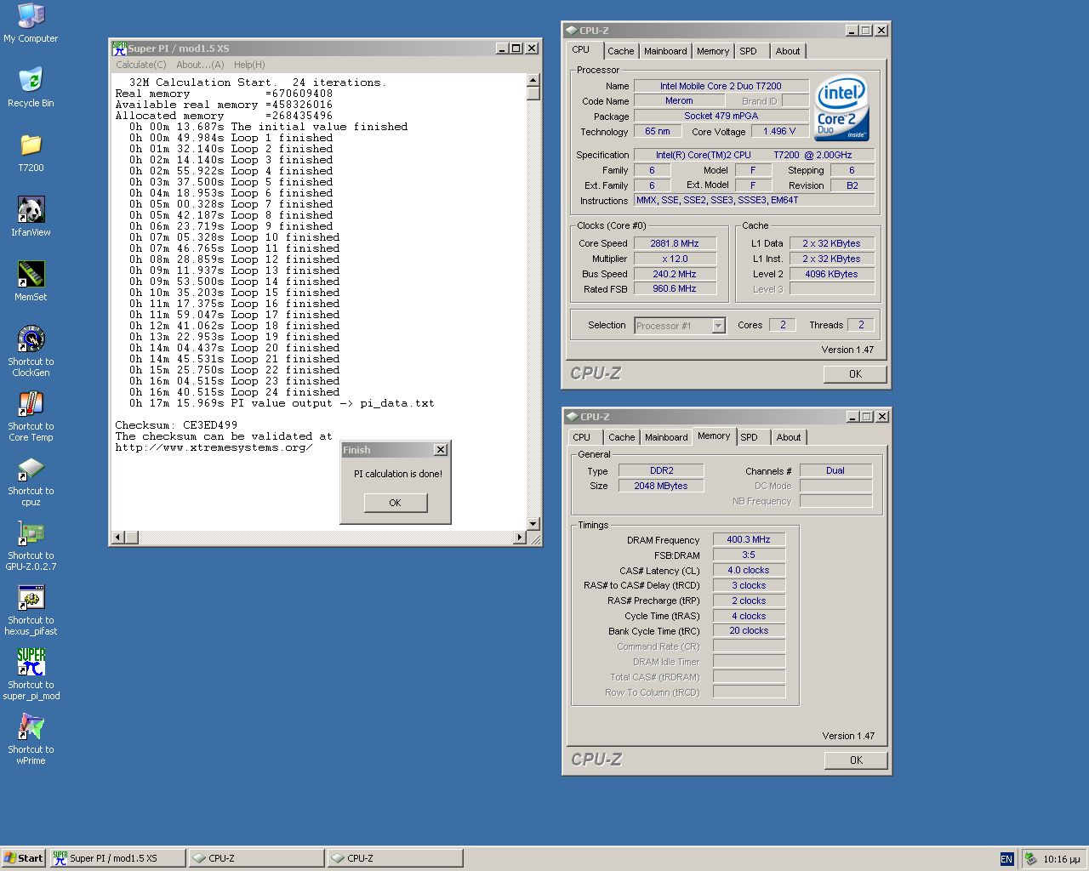Switch to Mainboard tab in lower CPU-Z
The image size is (1089, 871).
666,437
